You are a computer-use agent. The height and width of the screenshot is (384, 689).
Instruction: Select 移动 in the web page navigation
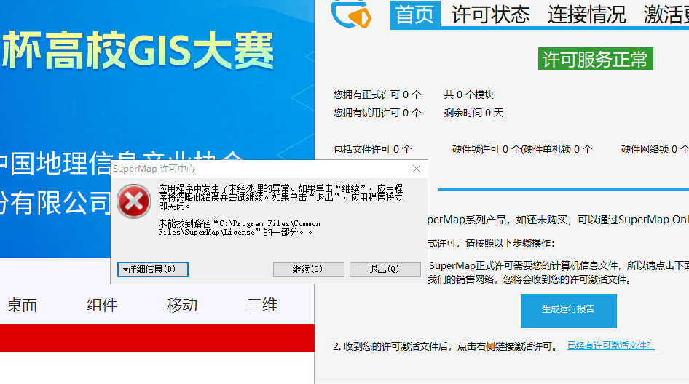coord(182,305)
